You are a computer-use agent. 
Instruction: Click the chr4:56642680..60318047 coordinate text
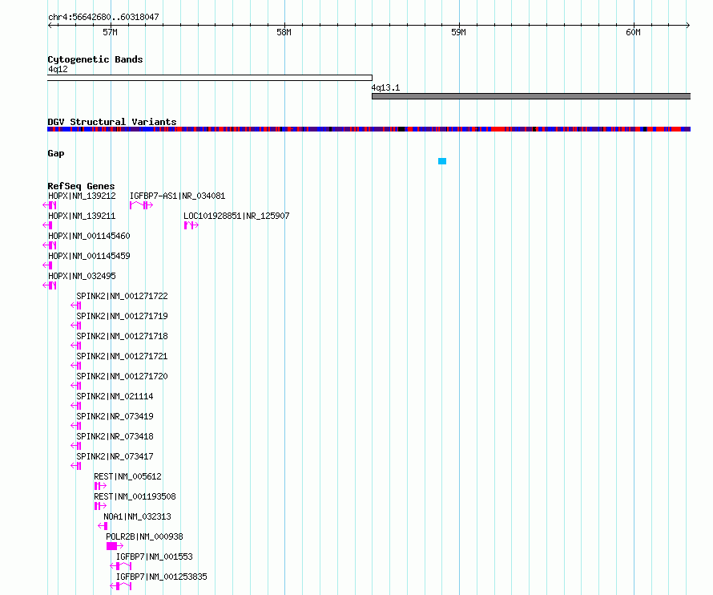[103, 17]
